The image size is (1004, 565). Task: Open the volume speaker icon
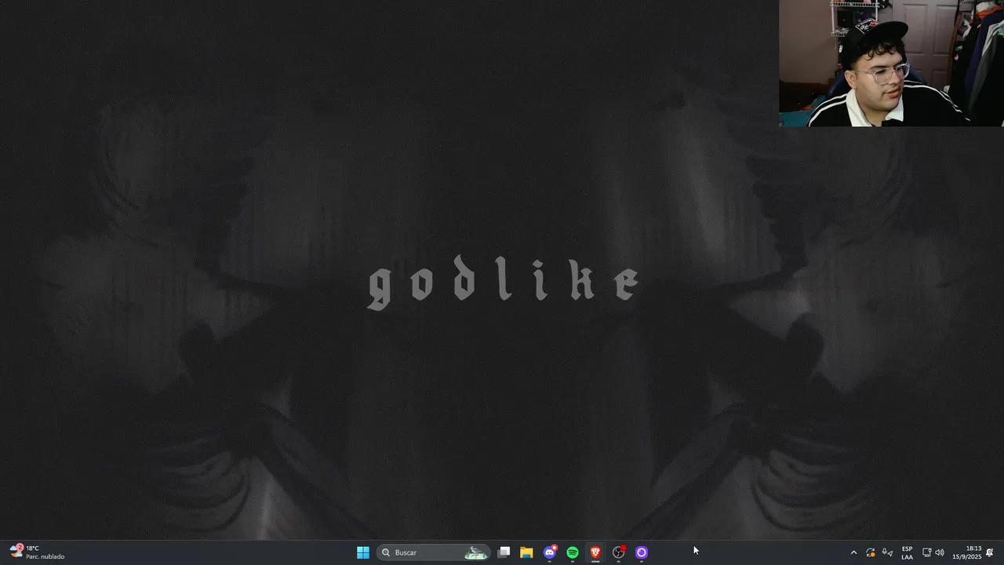(x=940, y=552)
